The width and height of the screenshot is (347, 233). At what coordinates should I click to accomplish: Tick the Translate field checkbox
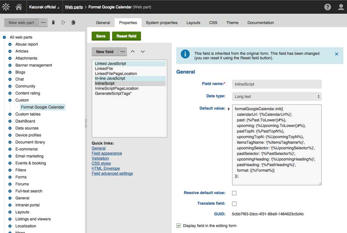point(234,204)
